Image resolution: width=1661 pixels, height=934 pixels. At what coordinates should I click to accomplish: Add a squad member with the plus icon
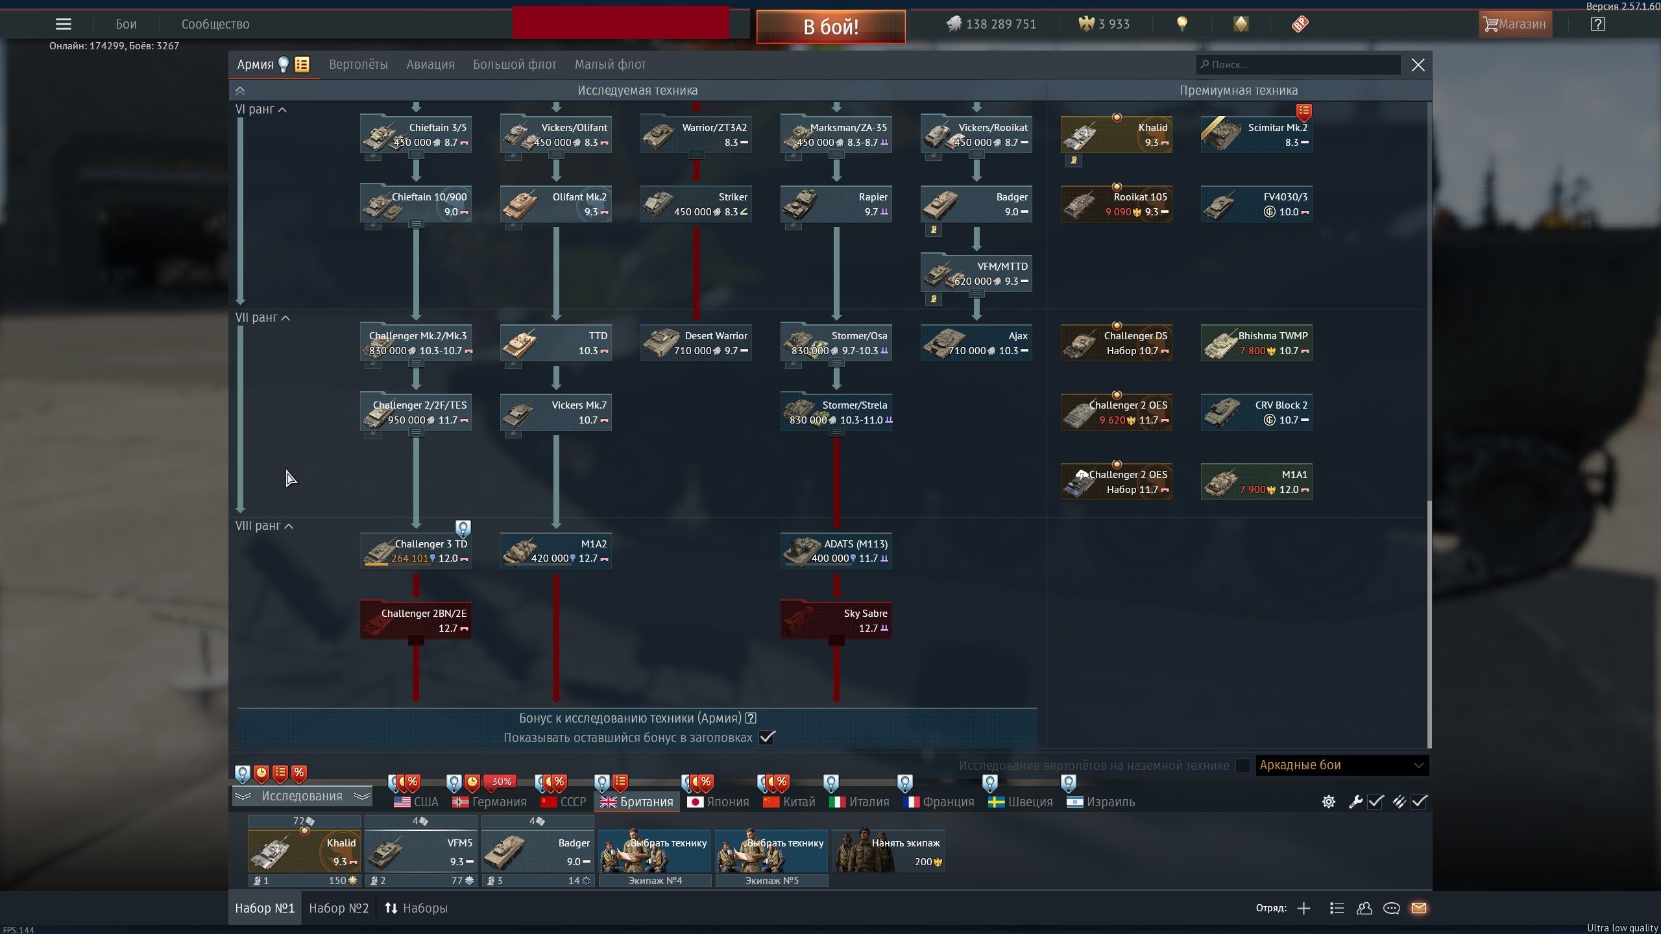tap(1303, 908)
